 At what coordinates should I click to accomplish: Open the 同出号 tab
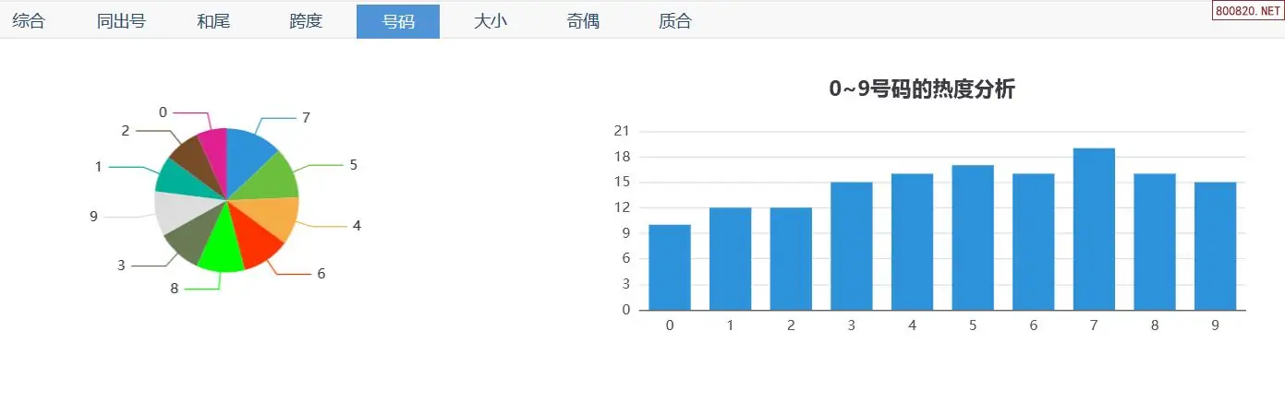point(121,21)
